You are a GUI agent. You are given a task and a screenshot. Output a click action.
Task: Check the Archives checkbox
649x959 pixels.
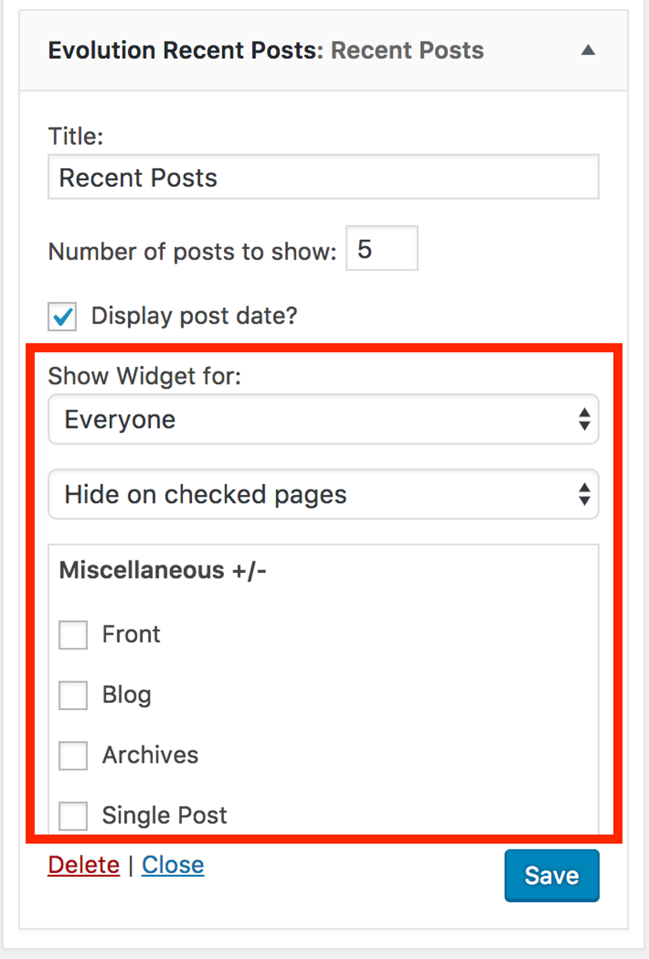pyautogui.click(x=72, y=756)
